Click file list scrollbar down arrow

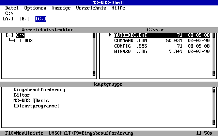(214, 73)
